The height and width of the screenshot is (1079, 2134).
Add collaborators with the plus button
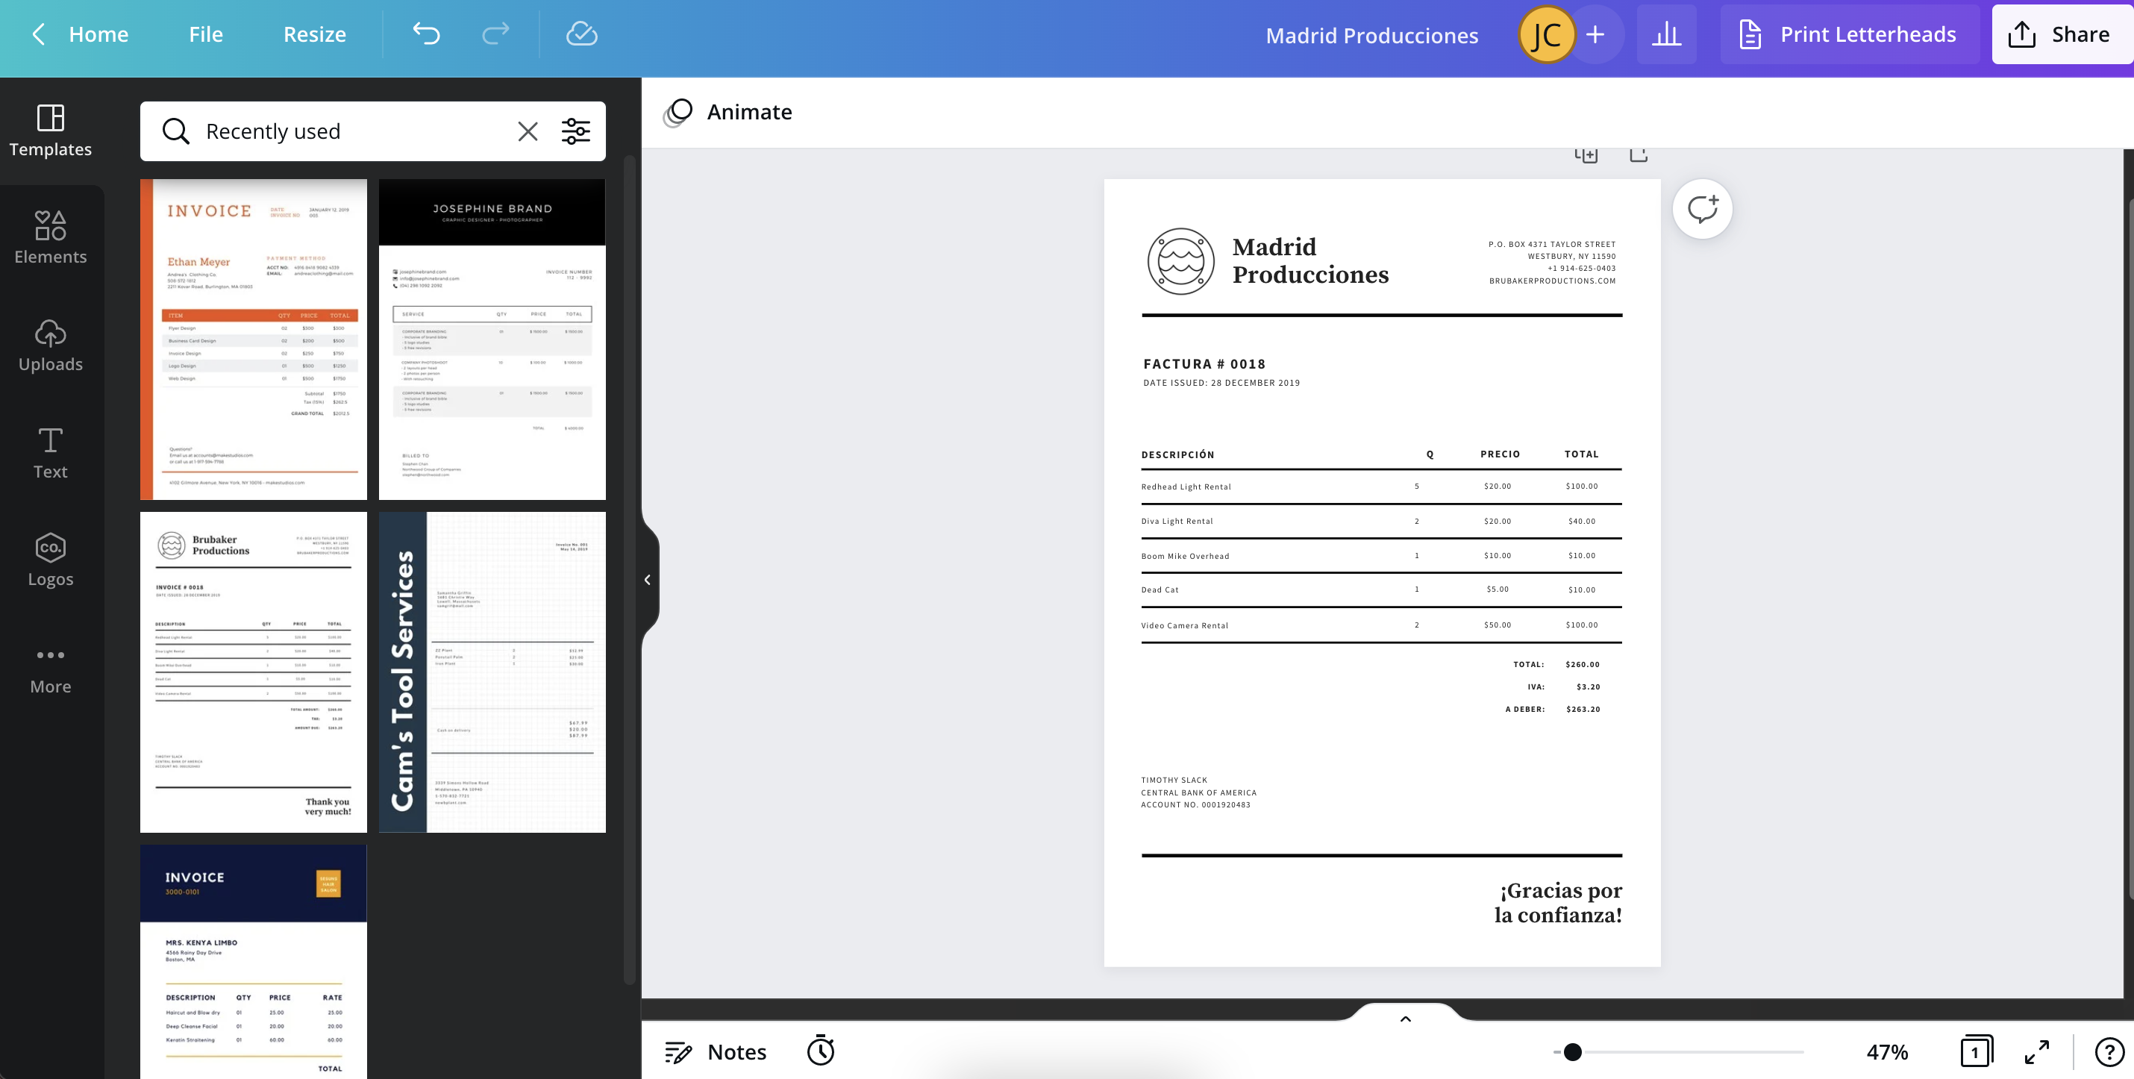(1595, 34)
